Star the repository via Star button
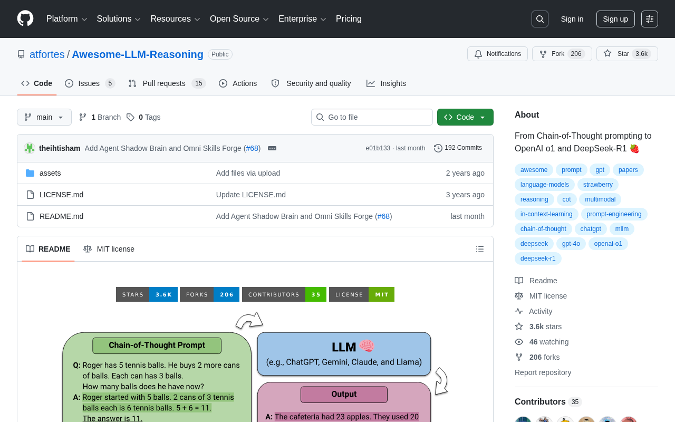This screenshot has width=675, height=422. pos(627,54)
